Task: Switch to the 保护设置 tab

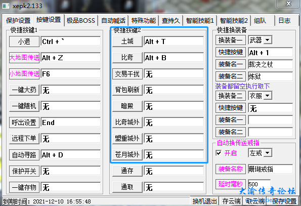Action: [18, 21]
